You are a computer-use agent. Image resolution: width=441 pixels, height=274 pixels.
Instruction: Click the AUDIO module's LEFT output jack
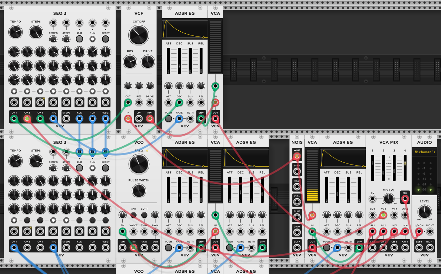click(x=419, y=248)
